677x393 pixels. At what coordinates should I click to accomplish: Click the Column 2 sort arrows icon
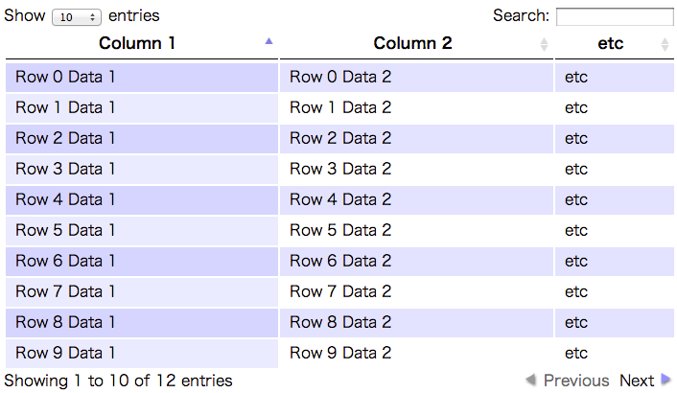[544, 44]
